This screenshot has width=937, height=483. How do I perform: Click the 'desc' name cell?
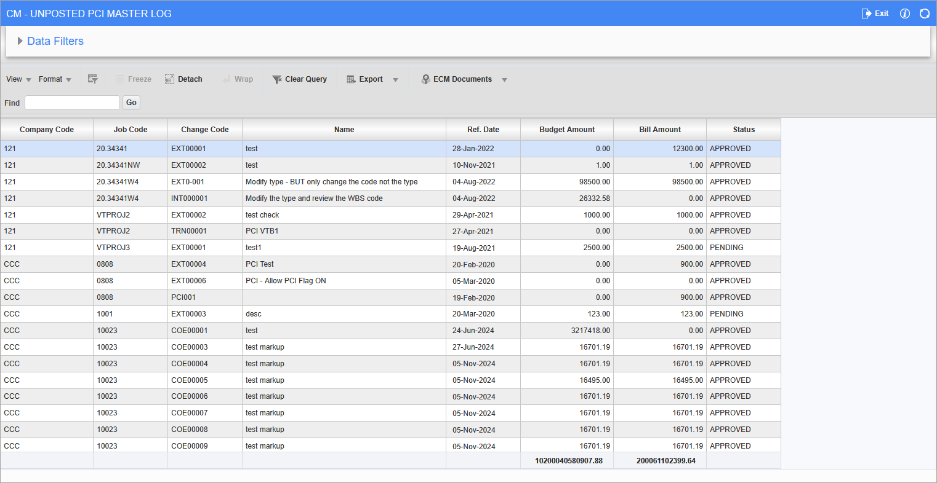pyautogui.click(x=344, y=314)
